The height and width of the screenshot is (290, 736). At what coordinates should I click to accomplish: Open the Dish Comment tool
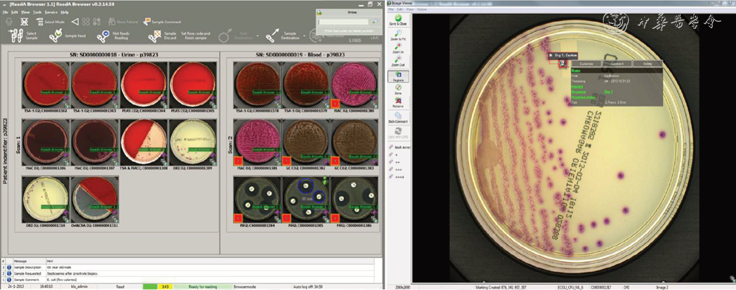click(398, 117)
